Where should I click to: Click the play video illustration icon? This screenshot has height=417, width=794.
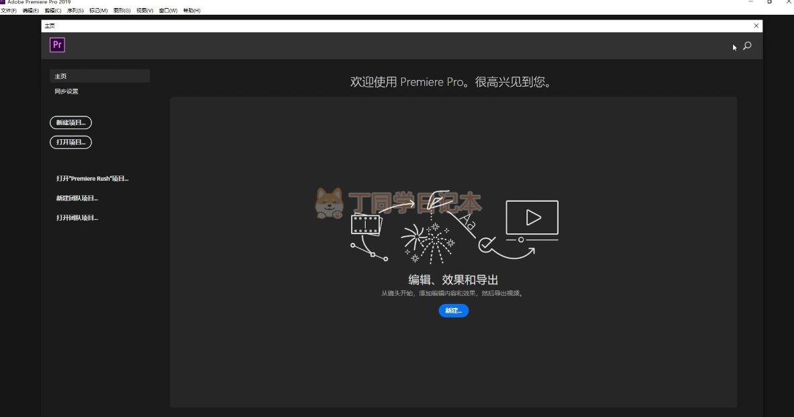tap(532, 218)
